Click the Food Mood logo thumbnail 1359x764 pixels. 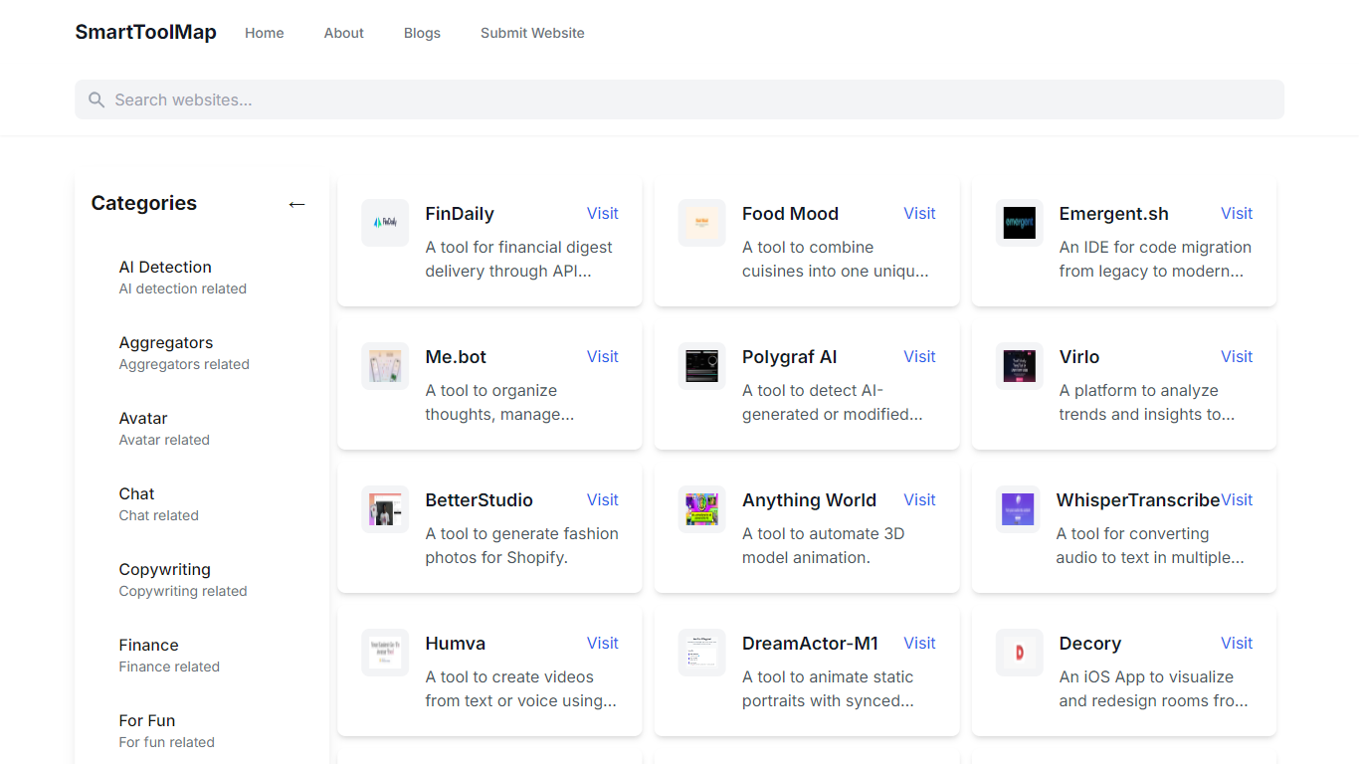(701, 223)
